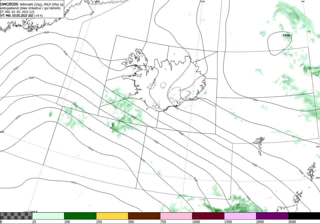Select the lilac 1500–2000 legend swatch

(240, 216)
